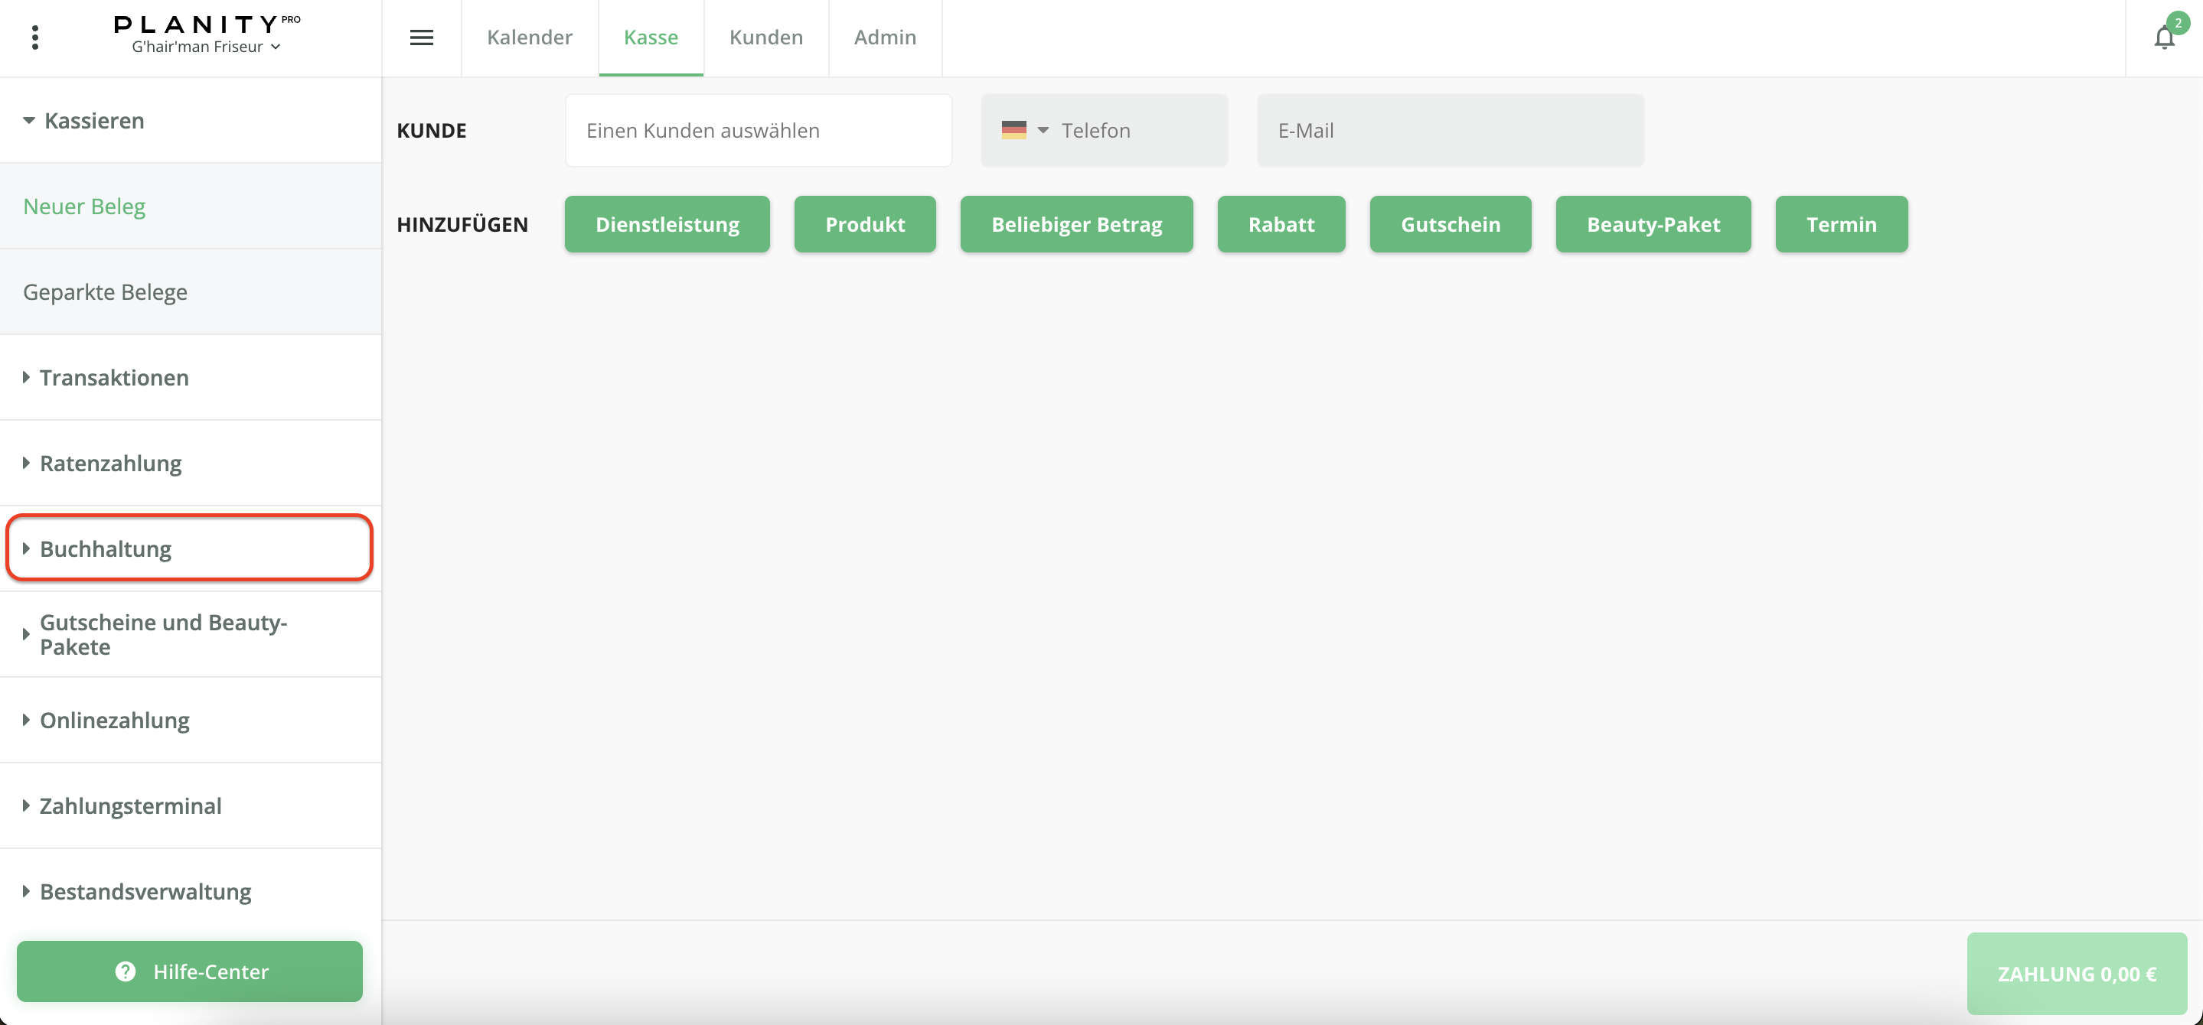2203x1025 pixels.
Task: Open the three-dot options menu
Action: pyautogui.click(x=35, y=37)
